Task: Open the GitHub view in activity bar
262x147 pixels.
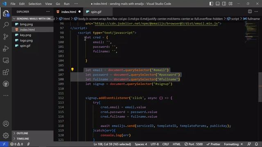Action: point(6,84)
